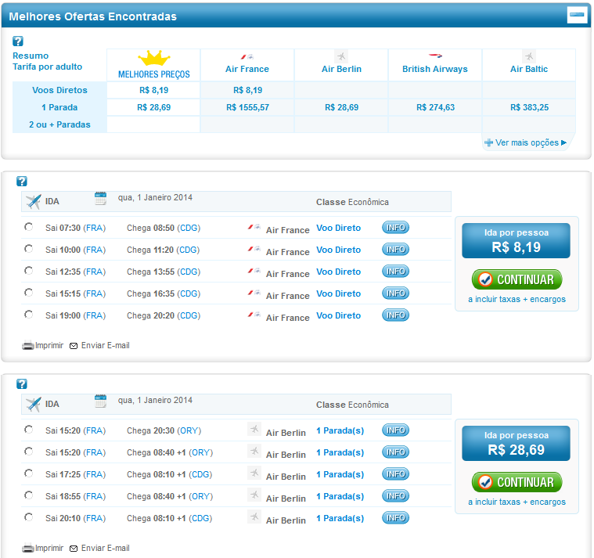Click 1 Parada(s) link for 17:25 flight

pyautogui.click(x=340, y=475)
